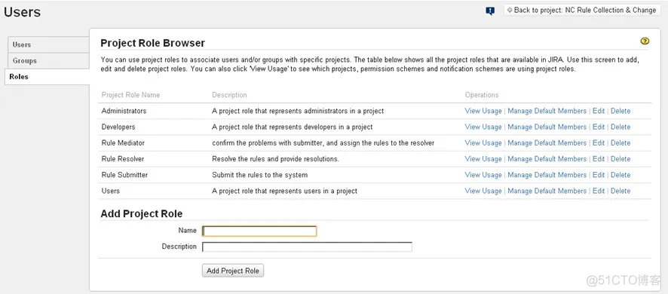This screenshot has width=668, height=294.
Task: Delete the Users project role
Action: [x=621, y=191]
